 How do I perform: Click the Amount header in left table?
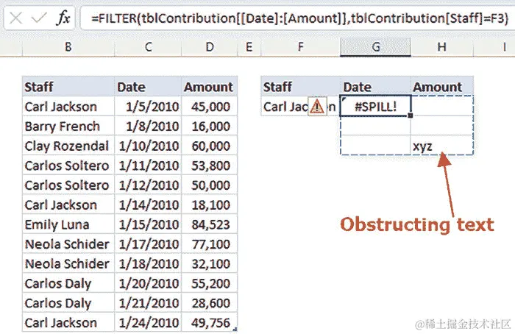coord(208,87)
